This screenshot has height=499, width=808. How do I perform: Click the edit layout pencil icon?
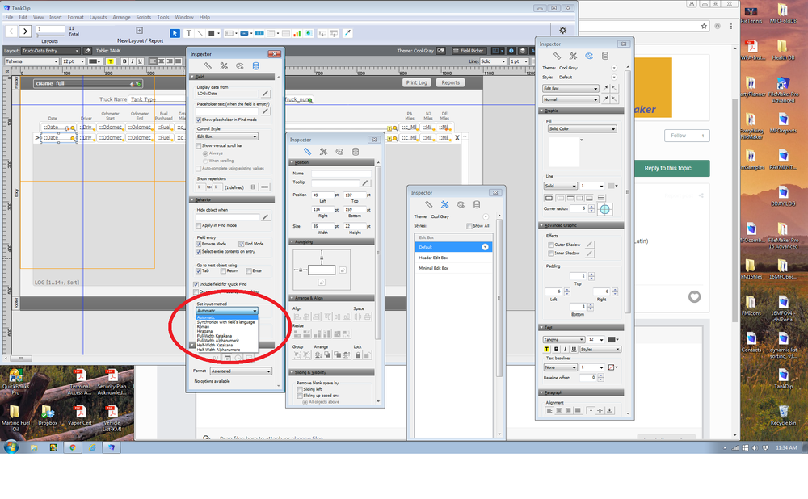[87, 51]
